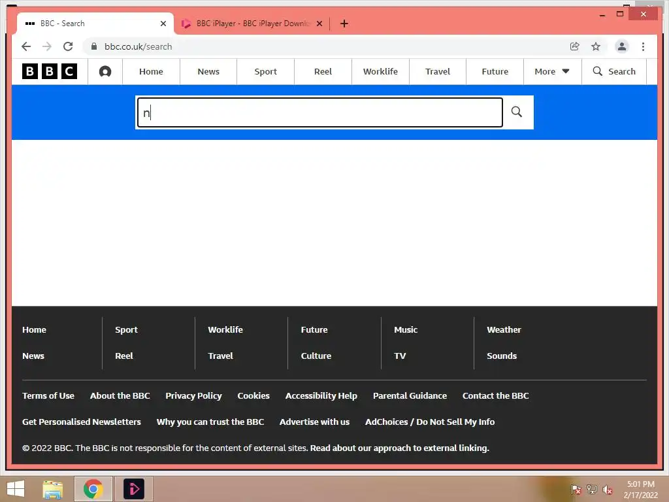Screen dimensions: 669x502
Task: Click Search in top navigation
Action: (614, 71)
